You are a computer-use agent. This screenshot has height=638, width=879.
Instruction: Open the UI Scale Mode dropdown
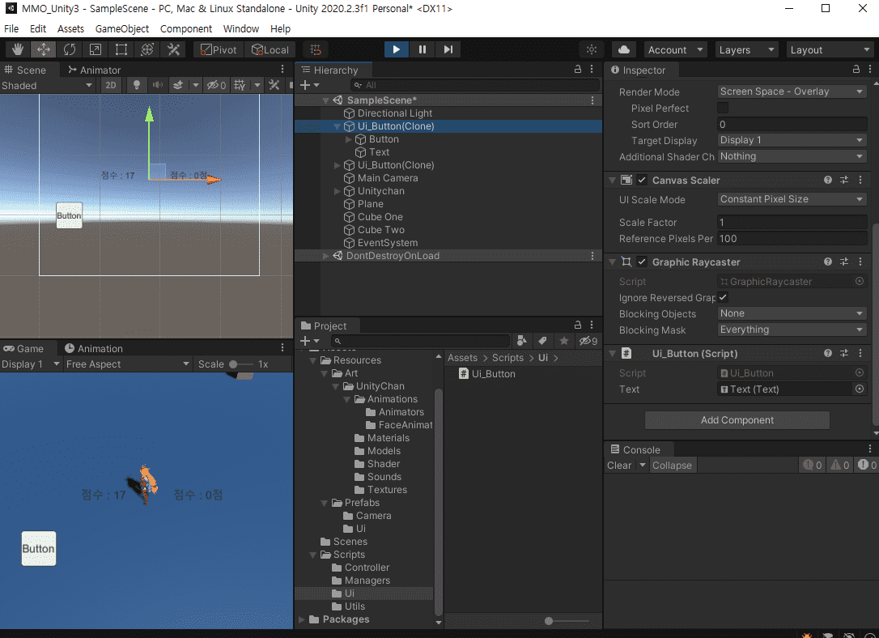point(792,199)
